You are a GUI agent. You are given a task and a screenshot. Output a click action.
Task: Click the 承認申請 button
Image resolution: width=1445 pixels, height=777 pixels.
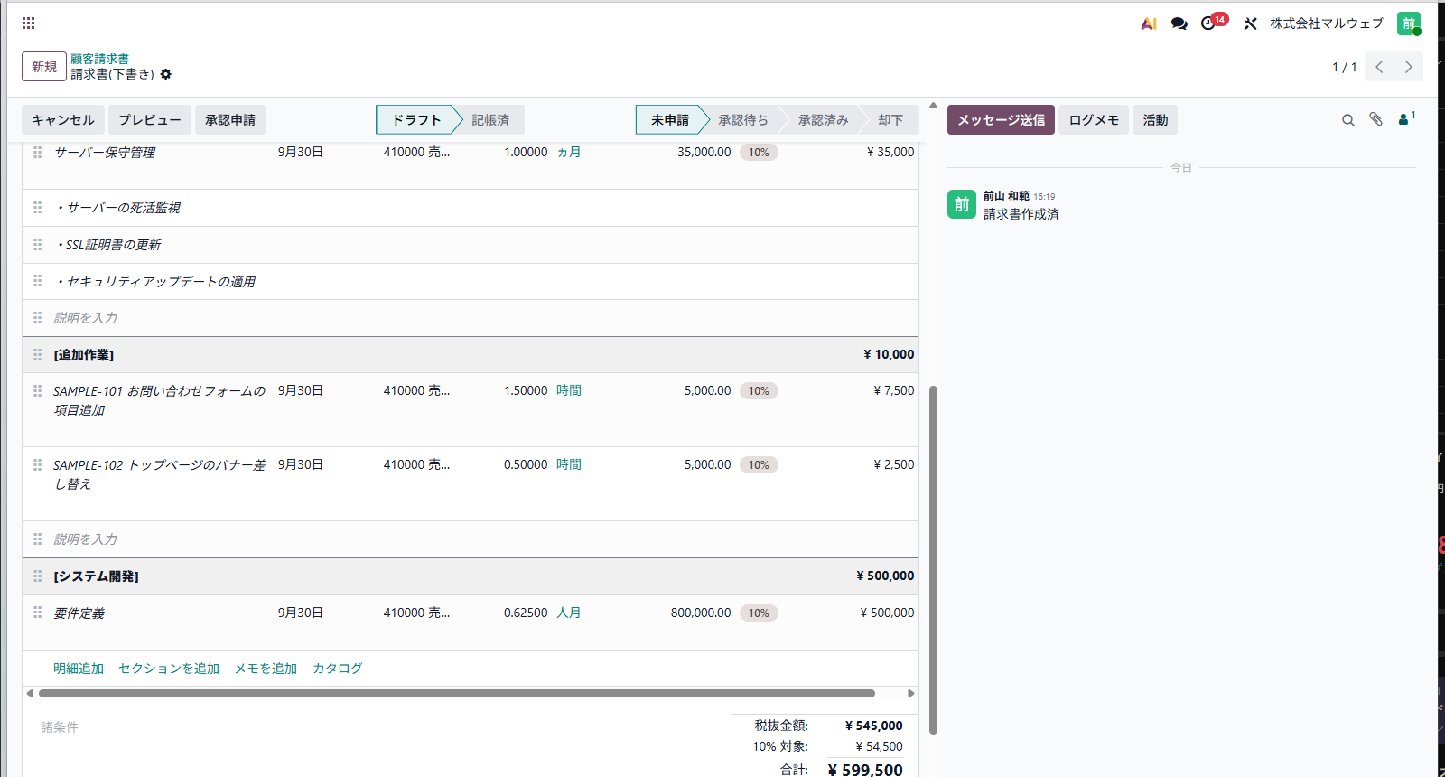coord(230,120)
